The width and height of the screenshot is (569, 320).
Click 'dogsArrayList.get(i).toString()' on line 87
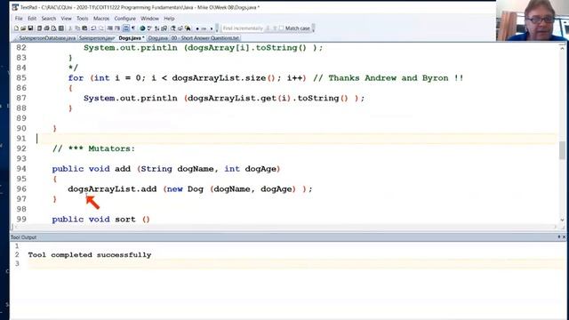[268, 98]
